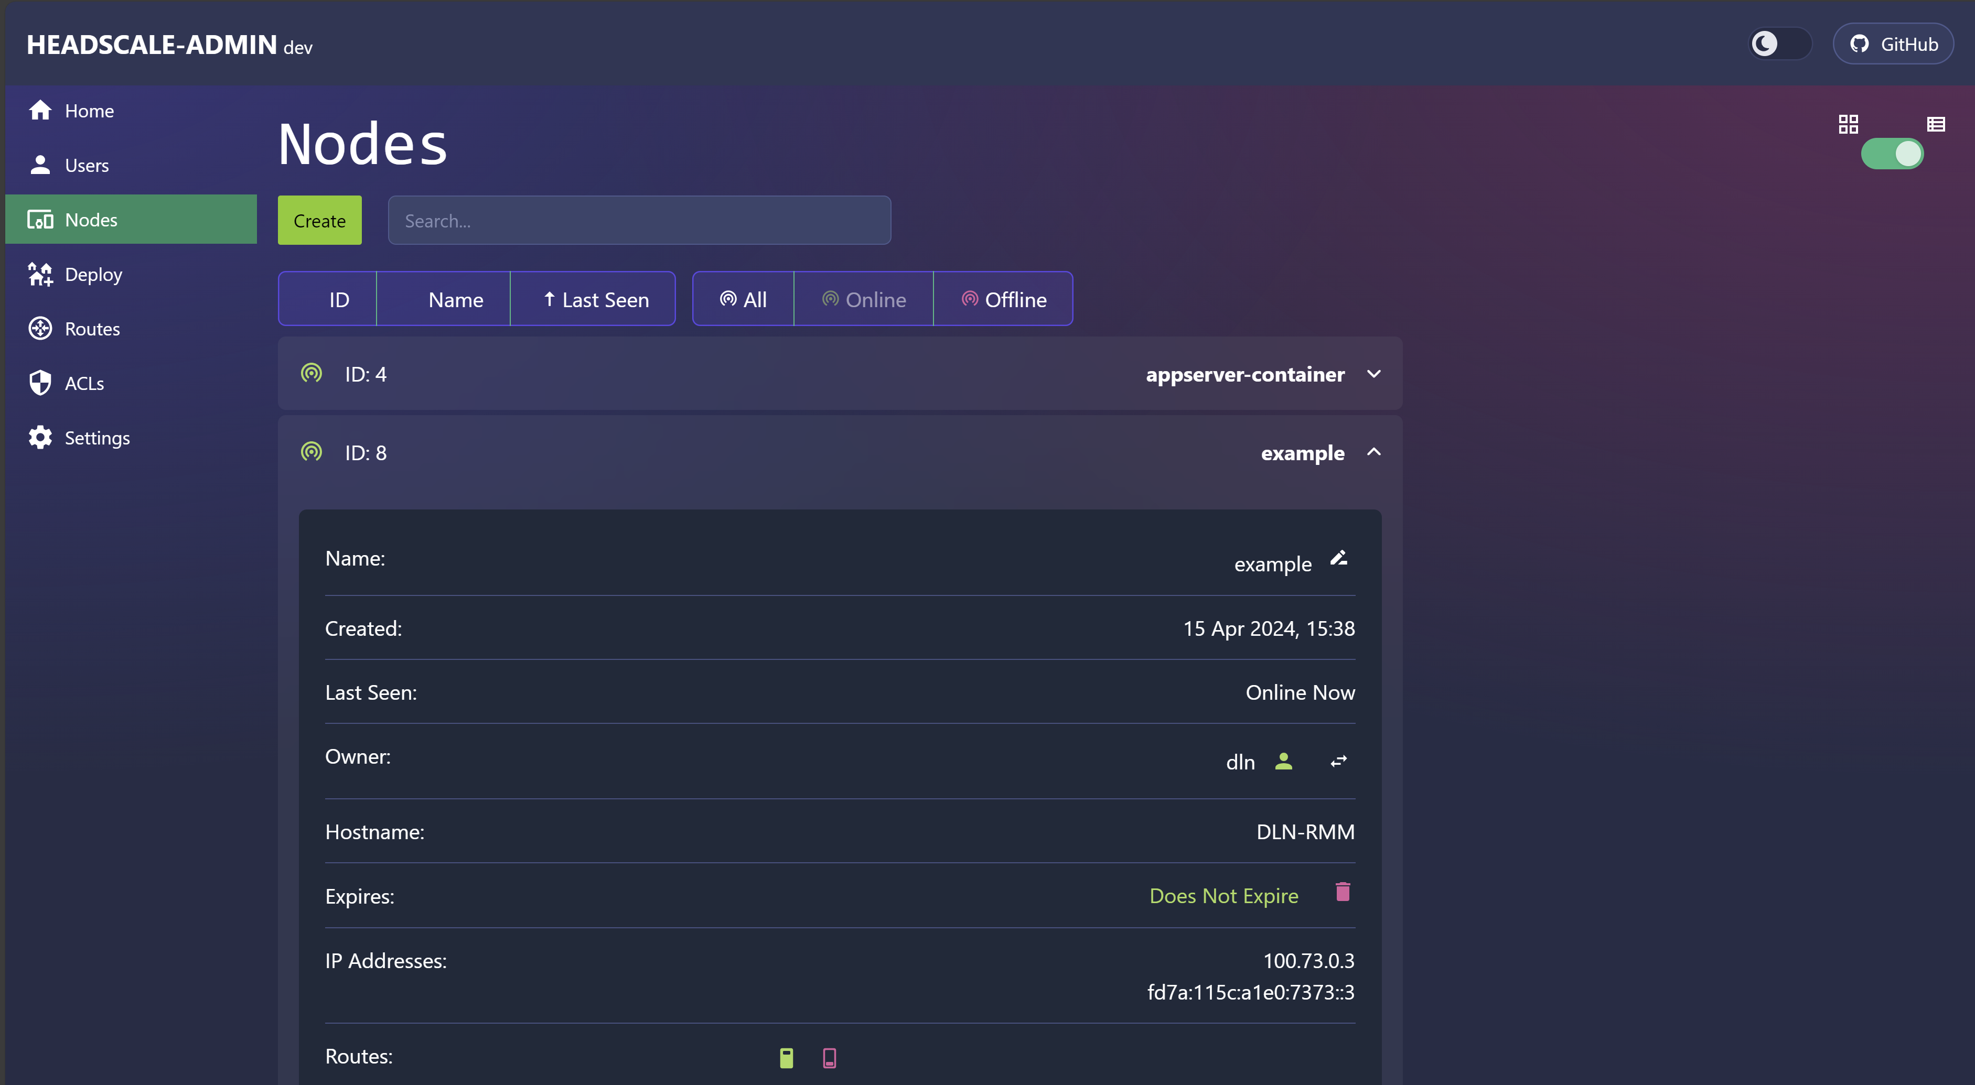
Task: Go to ACLs in sidebar
Action: click(x=83, y=383)
